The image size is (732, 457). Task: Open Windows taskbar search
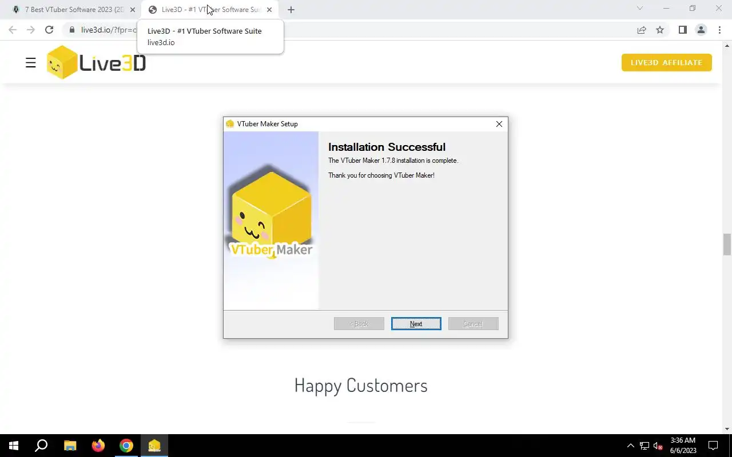(41, 446)
